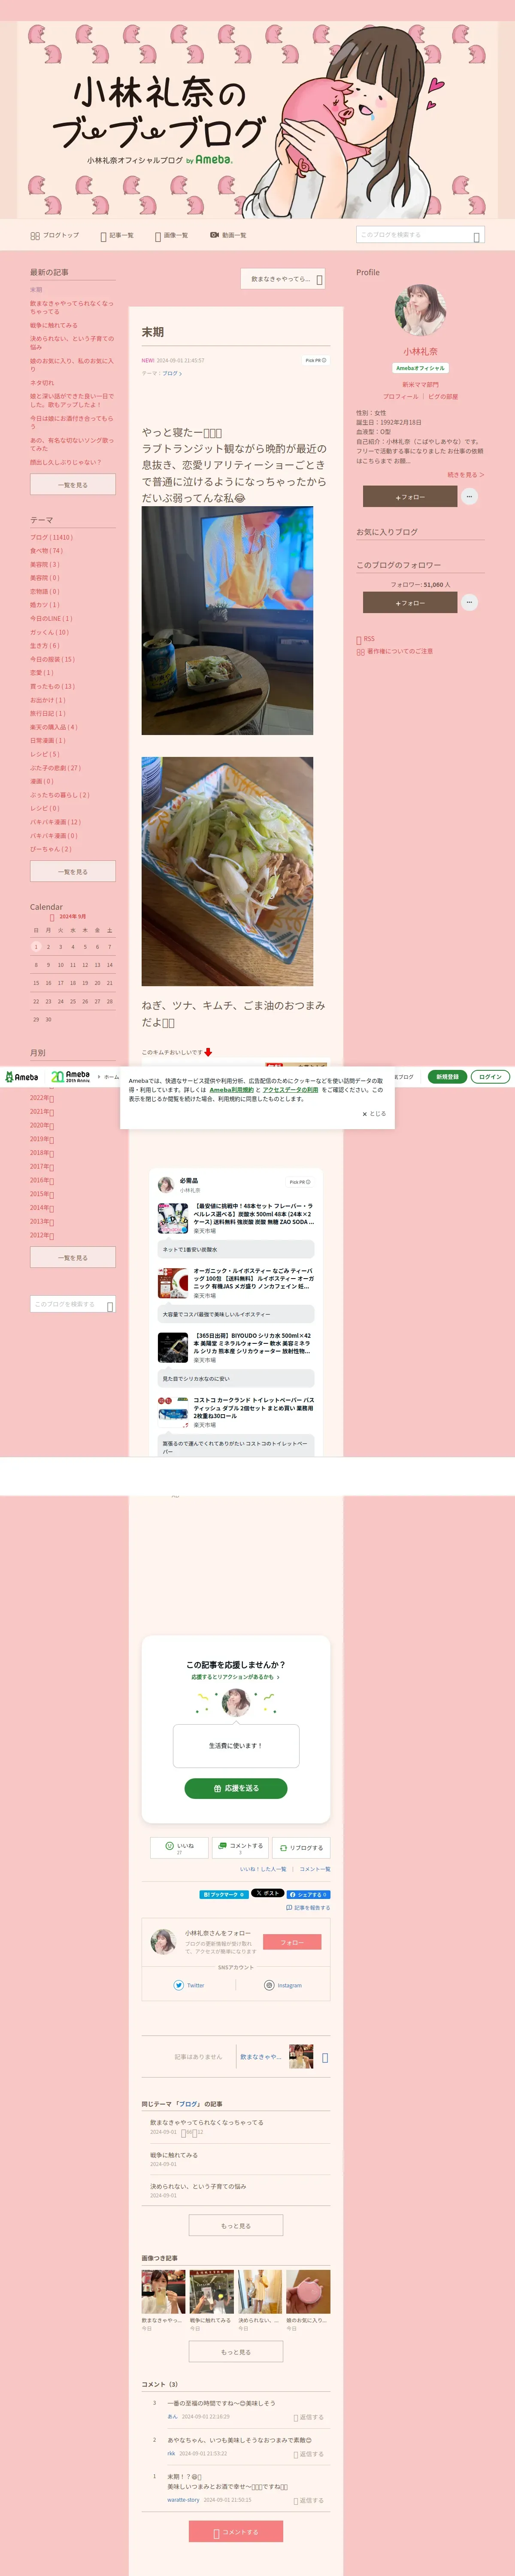Click the magnifier icon in the header search

477,236
